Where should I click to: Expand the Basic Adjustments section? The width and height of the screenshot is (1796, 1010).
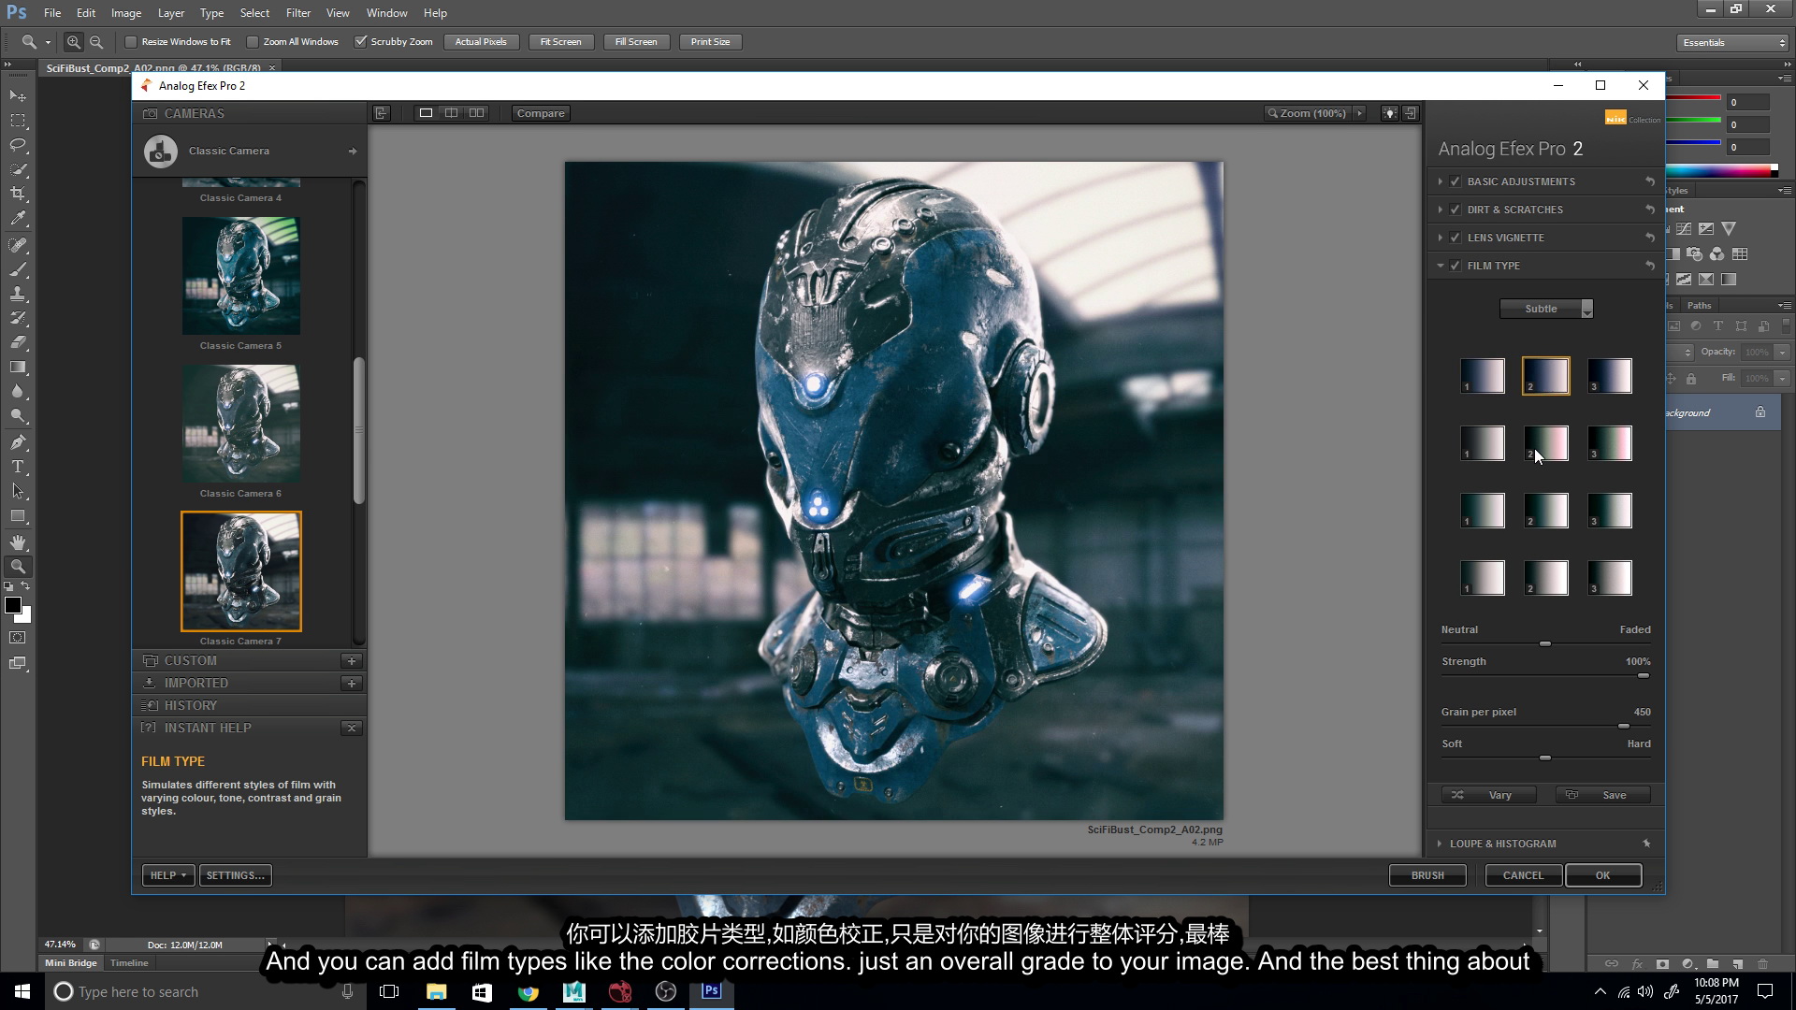[1441, 181]
